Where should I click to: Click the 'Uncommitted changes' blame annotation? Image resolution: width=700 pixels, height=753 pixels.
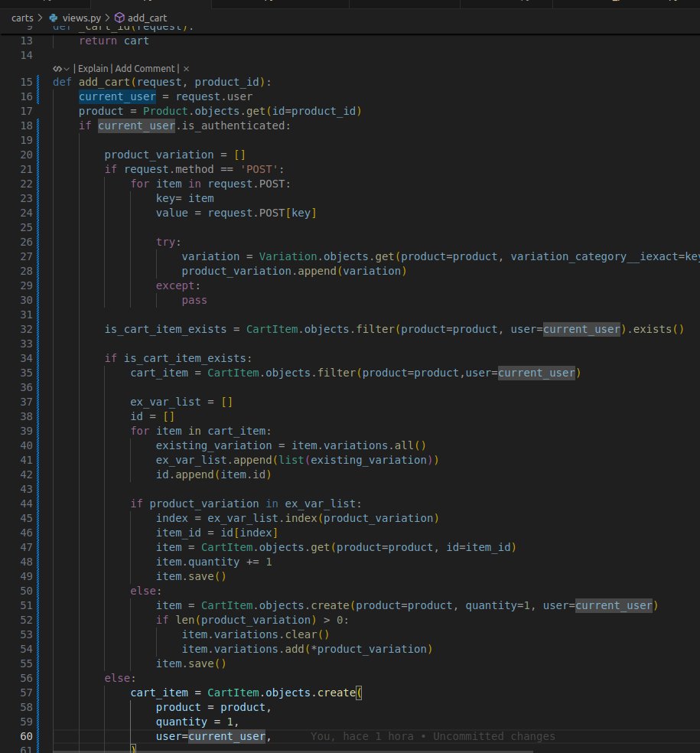click(x=494, y=737)
